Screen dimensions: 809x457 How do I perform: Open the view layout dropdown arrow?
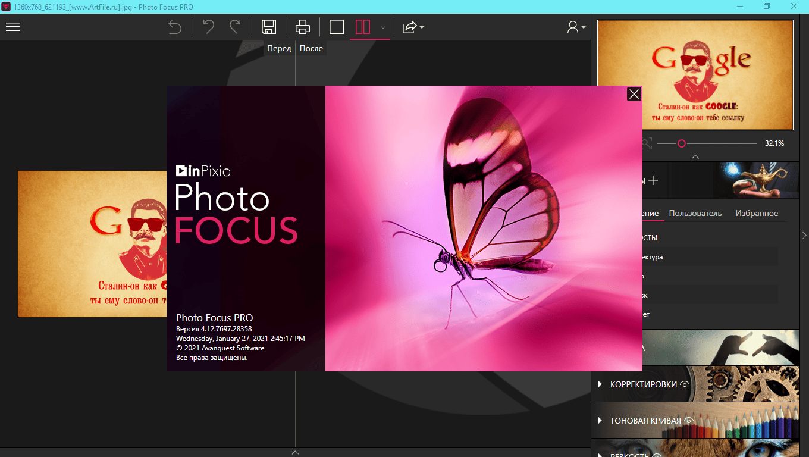383,27
